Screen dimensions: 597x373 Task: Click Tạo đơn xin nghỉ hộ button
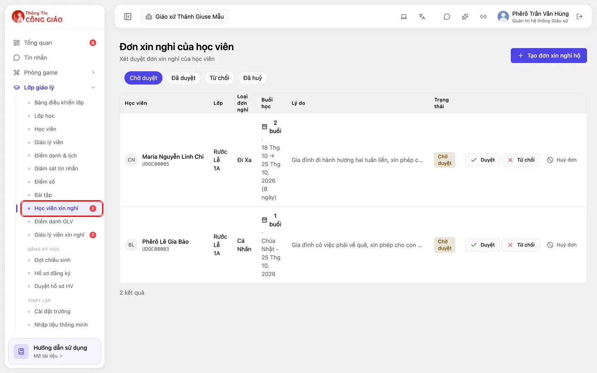coord(549,56)
